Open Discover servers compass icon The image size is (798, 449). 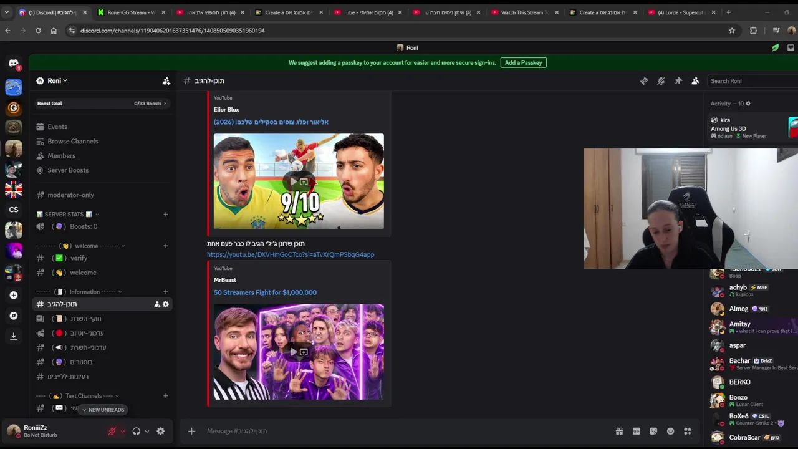tap(14, 316)
